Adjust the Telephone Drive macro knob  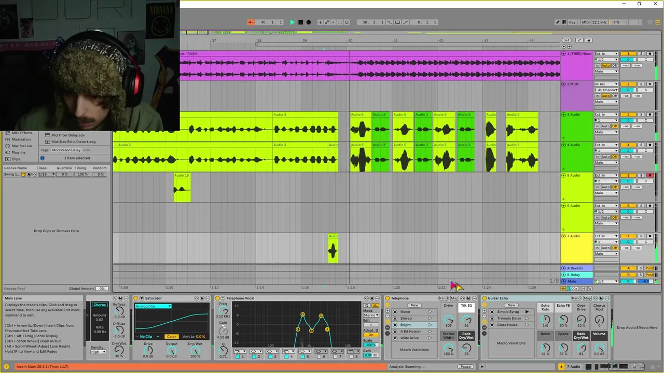448,319
